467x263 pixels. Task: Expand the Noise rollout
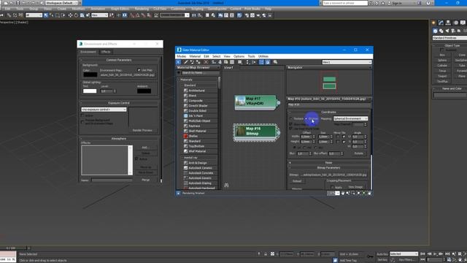coord(329,162)
